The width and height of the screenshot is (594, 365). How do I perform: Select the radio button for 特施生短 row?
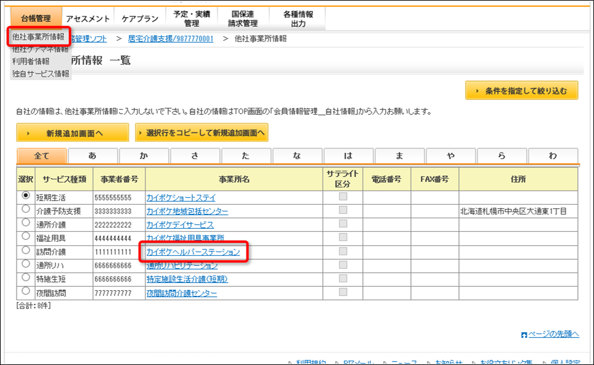pos(26,277)
